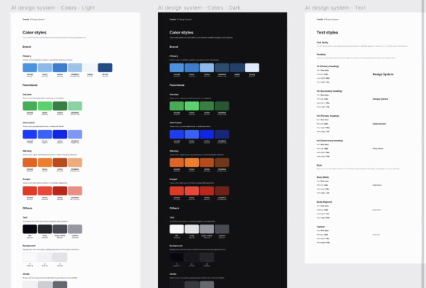Pick the Primary normal blue swatch in Light frame
This screenshot has height=288, width=426.
pyautogui.click(x=30, y=68)
